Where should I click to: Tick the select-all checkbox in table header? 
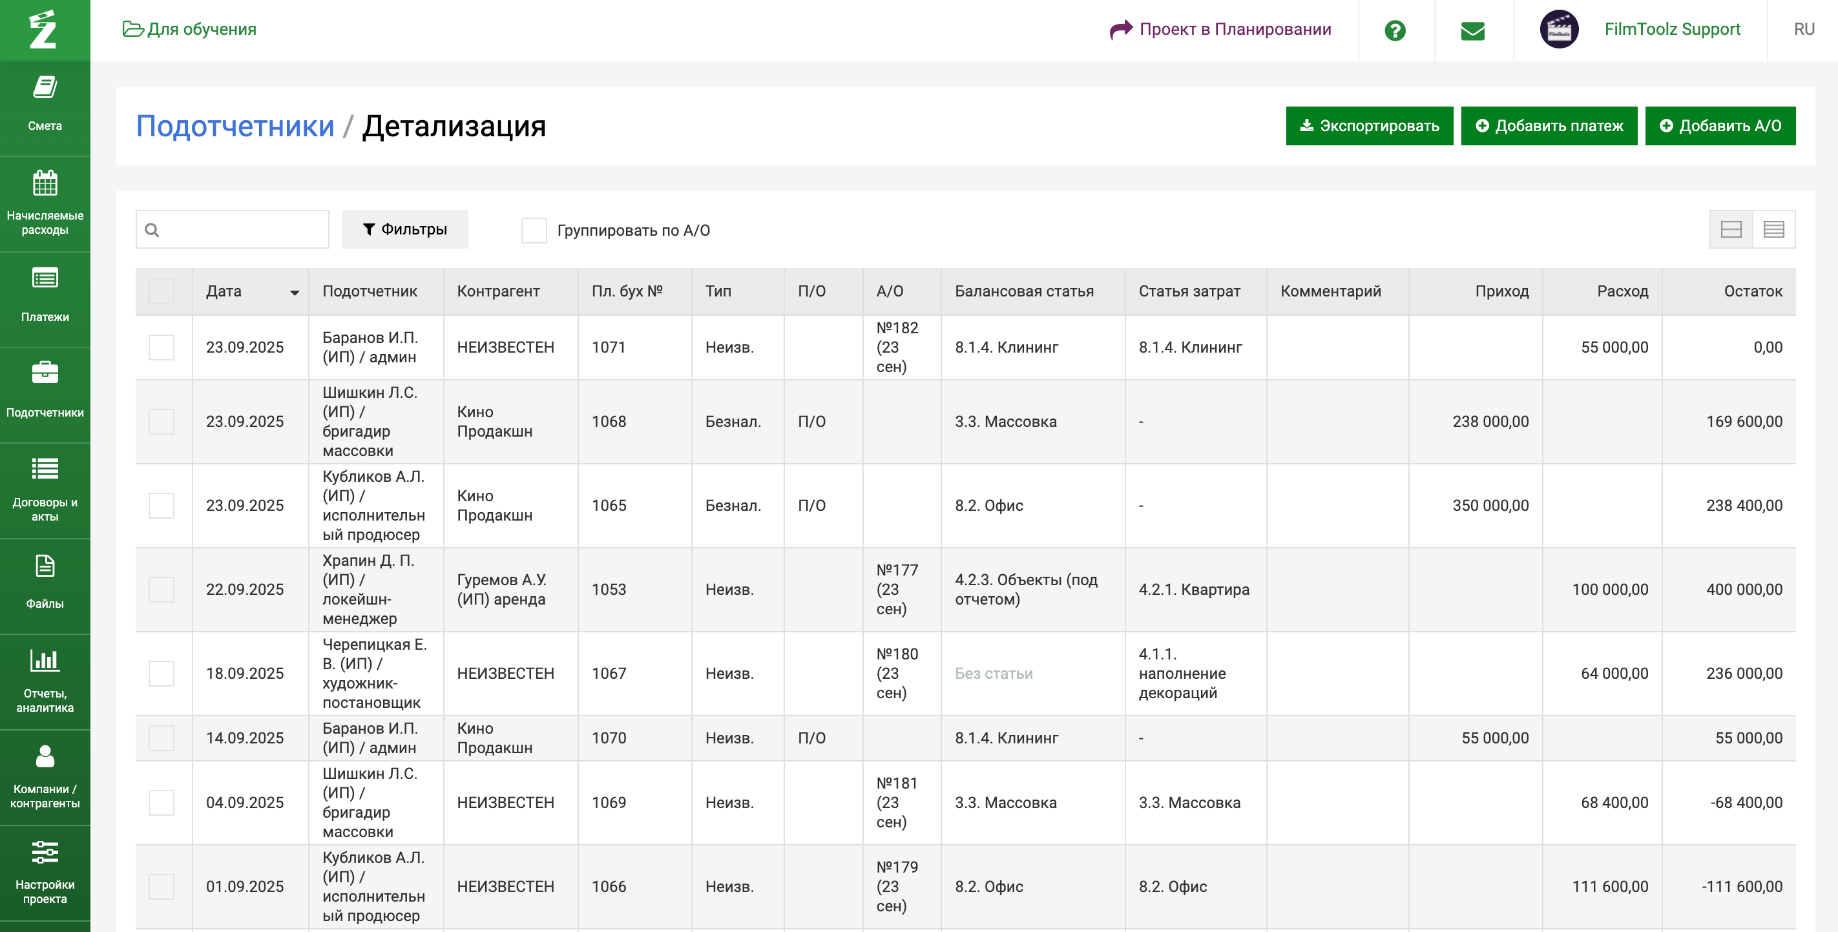[x=162, y=291]
